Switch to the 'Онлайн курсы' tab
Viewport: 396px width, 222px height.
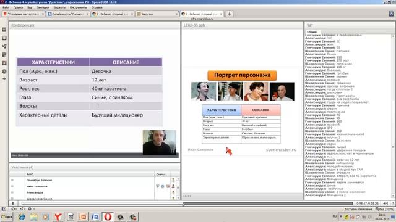pos(68,14)
